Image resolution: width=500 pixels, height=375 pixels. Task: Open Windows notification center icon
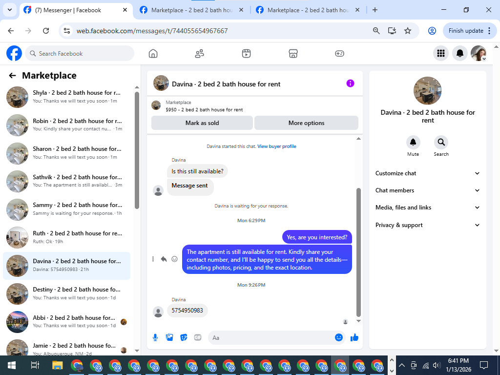pyautogui.click(x=484, y=365)
